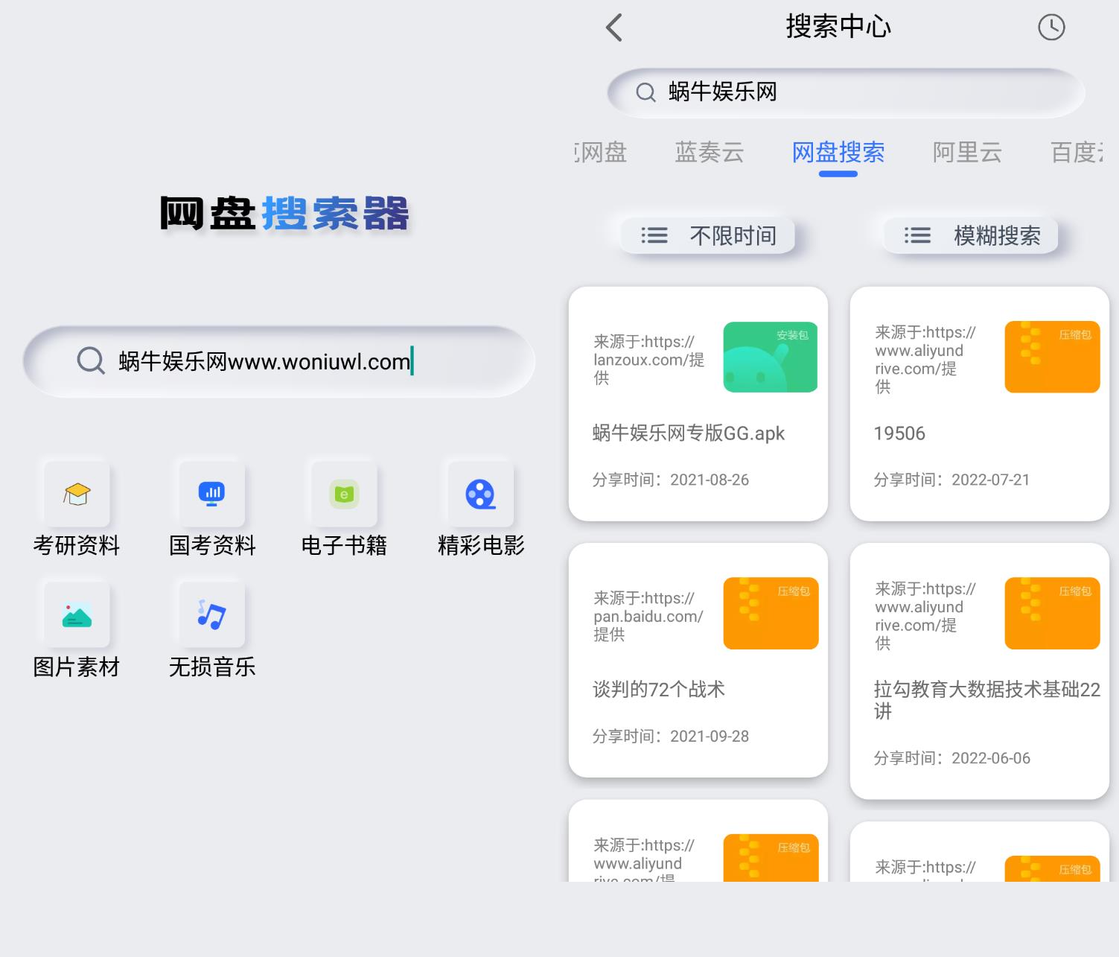1119x957 pixels.
Task: Click the 无损音乐 label
Action: click(x=212, y=667)
